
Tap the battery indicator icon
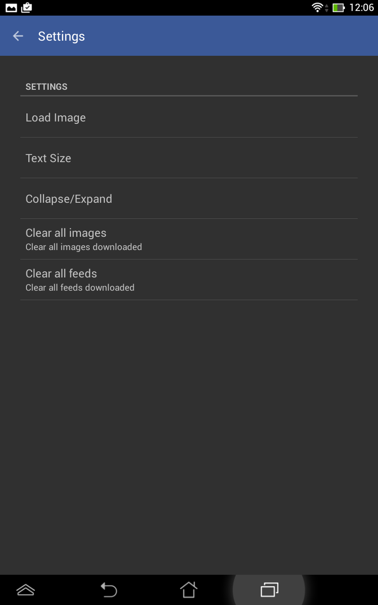pos(338,8)
